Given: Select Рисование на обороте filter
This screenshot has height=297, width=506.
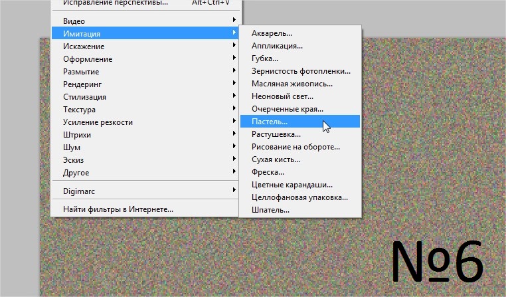Looking at the screenshot, I should pos(300,146).
